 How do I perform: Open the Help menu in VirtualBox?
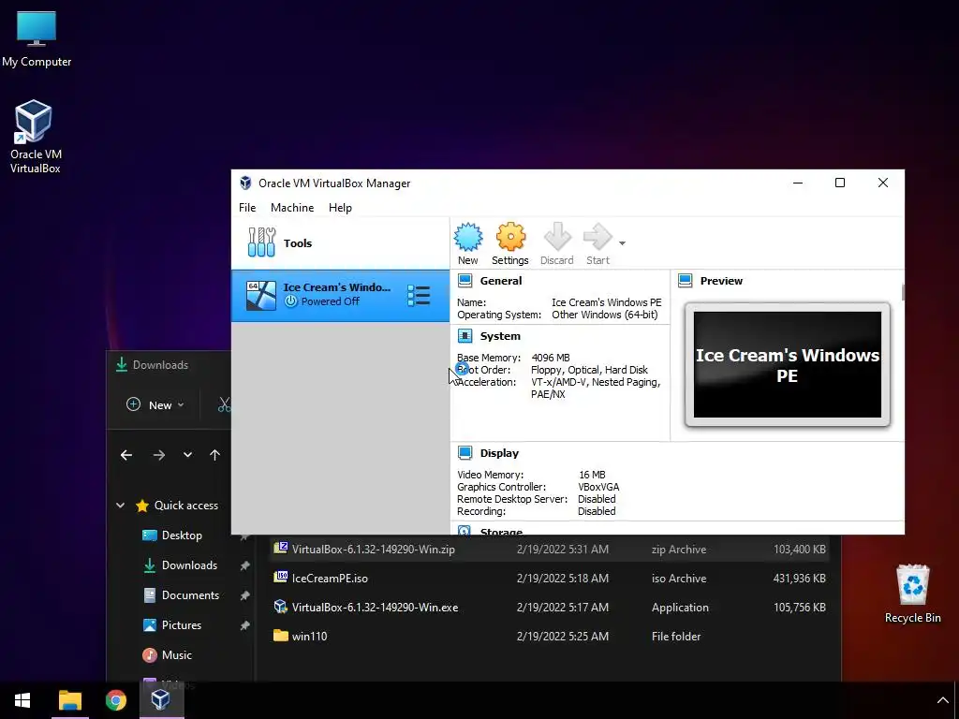point(340,208)
